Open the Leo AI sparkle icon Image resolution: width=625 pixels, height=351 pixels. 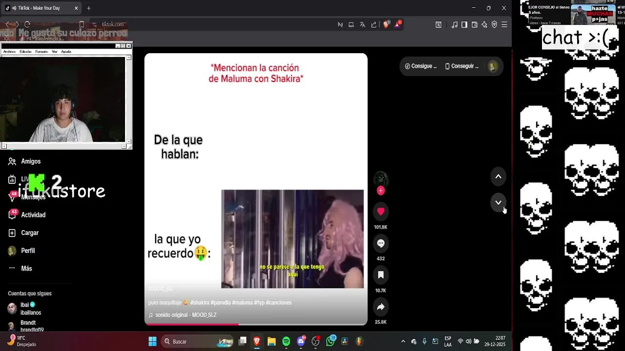click(x=484, y=25)
